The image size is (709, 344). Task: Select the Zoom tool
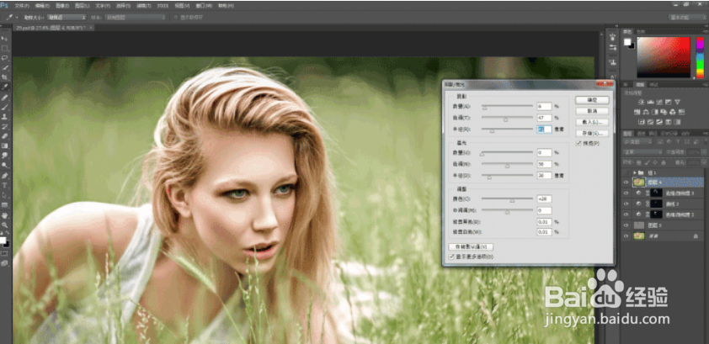4,225
